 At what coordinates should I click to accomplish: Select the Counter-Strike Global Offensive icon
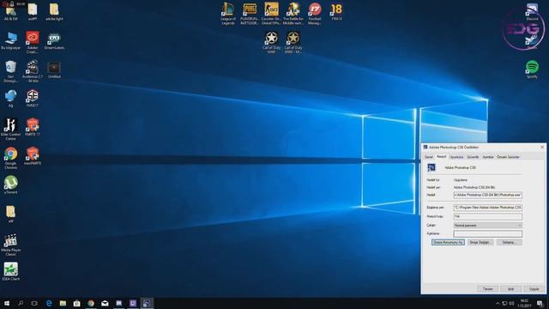(x=271, y=14)
